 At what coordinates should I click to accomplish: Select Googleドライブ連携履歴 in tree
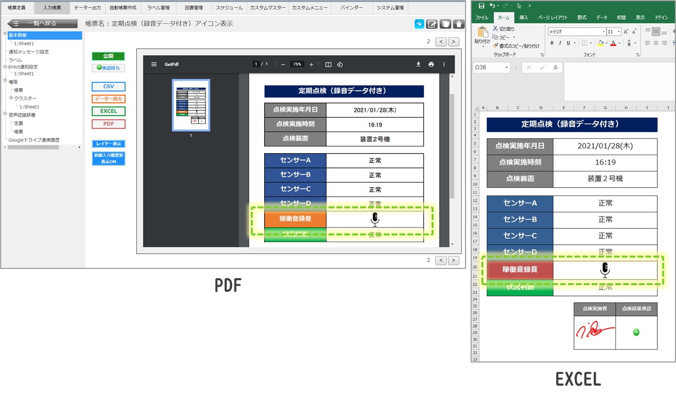coord(34,140)
